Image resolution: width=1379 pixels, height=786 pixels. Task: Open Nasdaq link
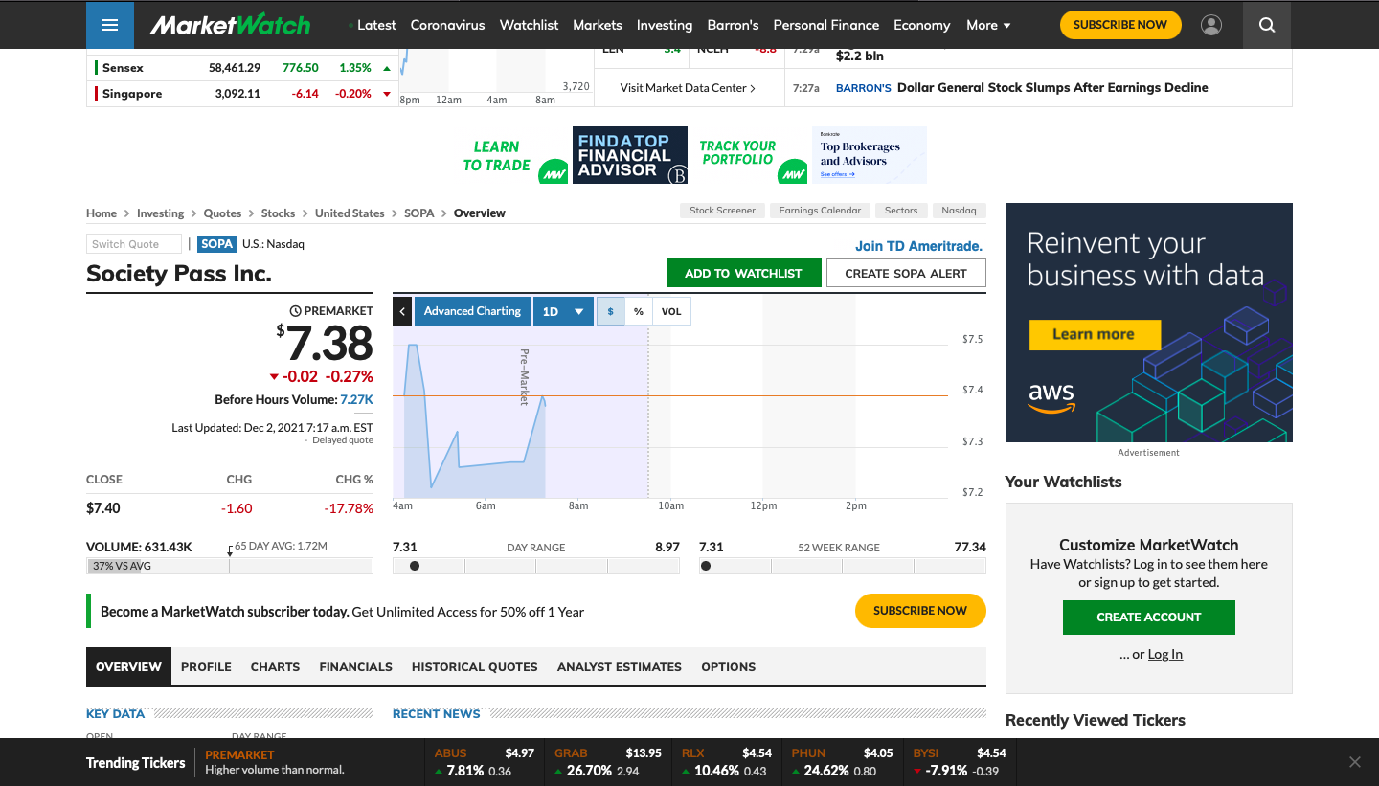(x=959, y=211)
